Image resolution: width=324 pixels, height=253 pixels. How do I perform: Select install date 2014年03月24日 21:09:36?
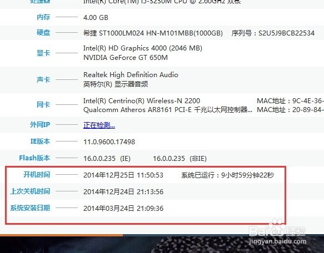tap(123, 209)
